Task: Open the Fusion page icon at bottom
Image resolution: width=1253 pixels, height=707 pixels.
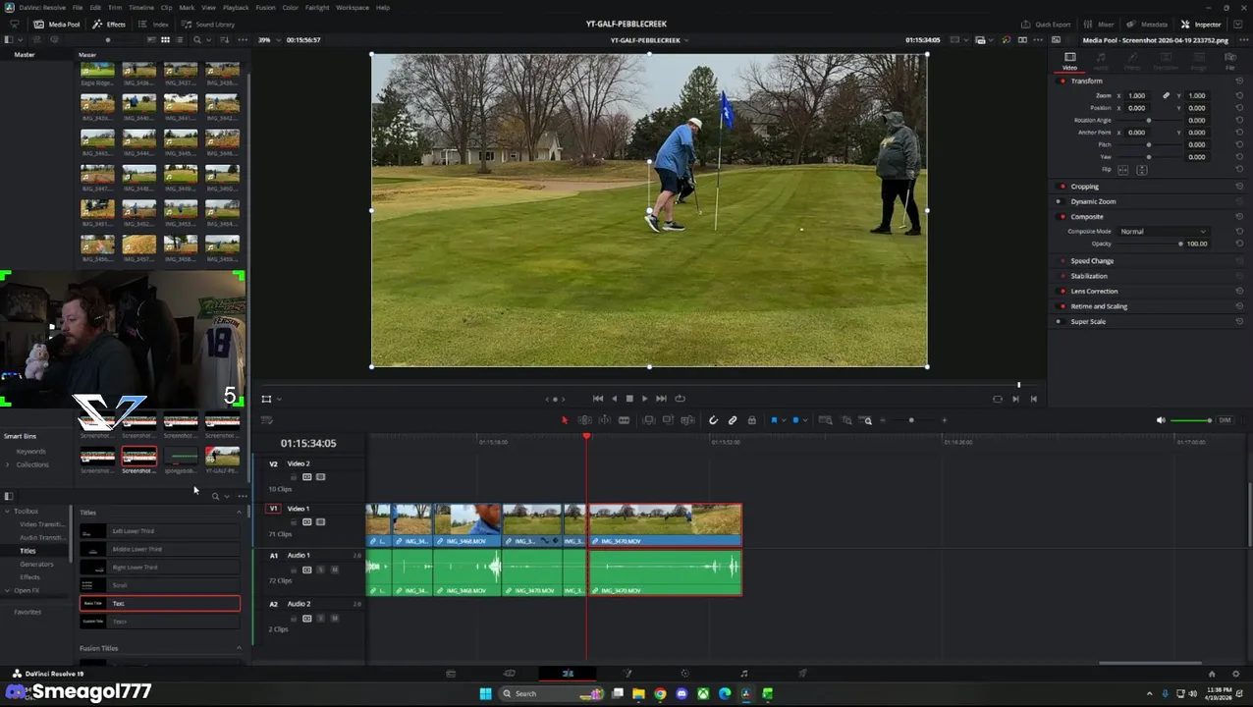Action: pyautogui.click(x=627, y=674)
